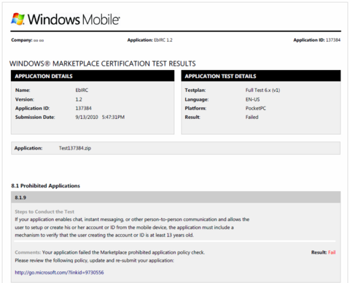
Task: Click the 'Testplan:' field label
Action: [195, 90]
